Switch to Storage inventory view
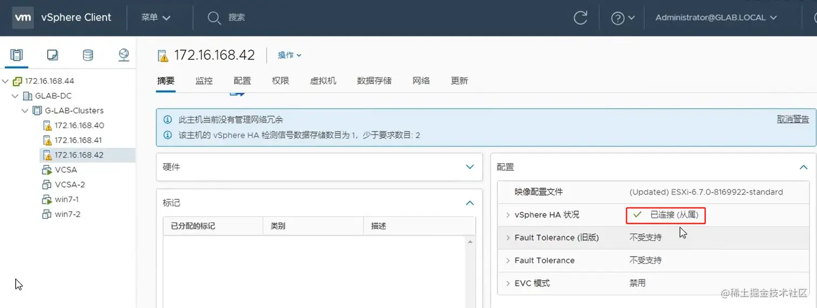The width and height of the screenshot is (817, 308). (x=88, y=55)
